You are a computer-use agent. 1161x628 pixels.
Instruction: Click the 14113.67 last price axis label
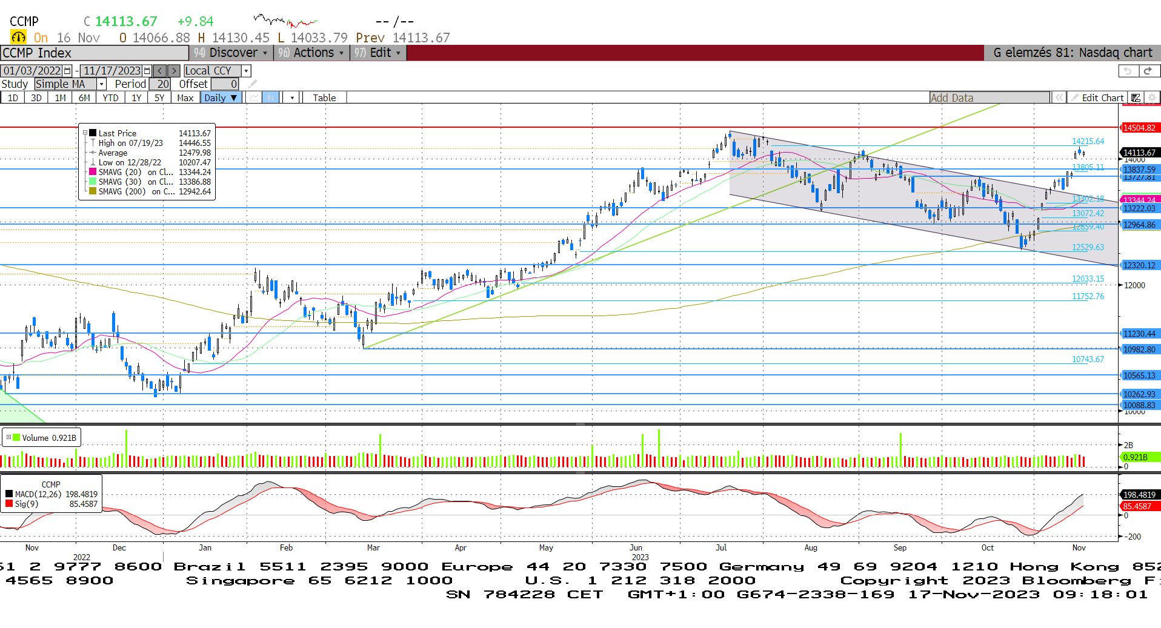point(1141,153)
